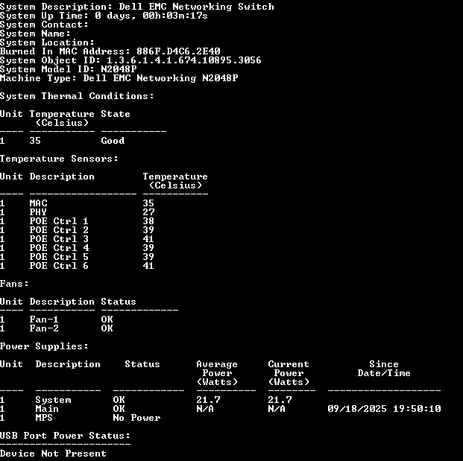Click the System average power 21.7
The width and height of the screenshot is (463, 461).
click(x=208, y=400)
